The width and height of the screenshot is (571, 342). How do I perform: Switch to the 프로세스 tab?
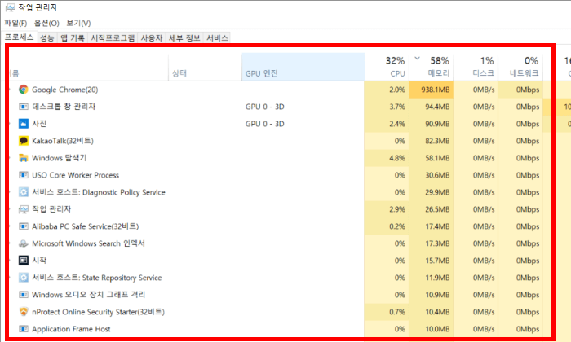20,37
